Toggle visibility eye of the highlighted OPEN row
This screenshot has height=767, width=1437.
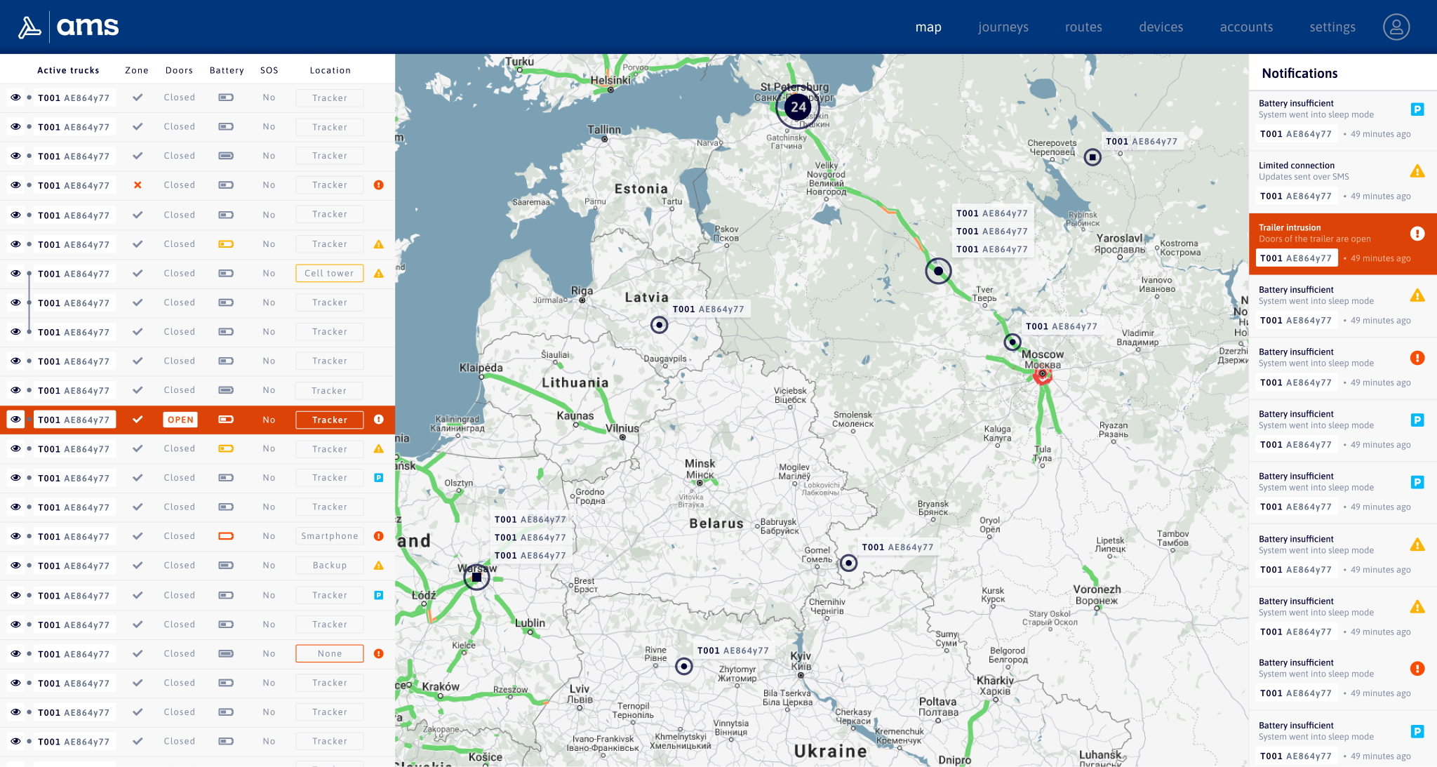(x=15, y=420)
